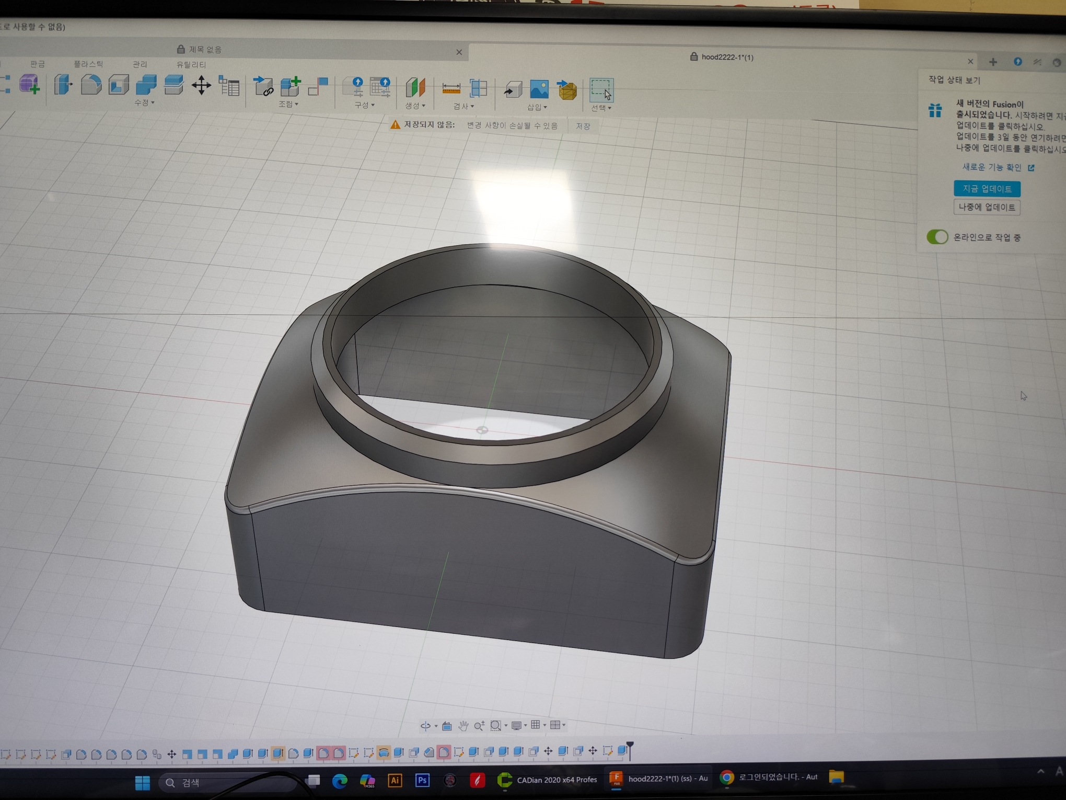Screen dimensions: 1066x800
Task: Toggle the 온라인으로 작업 중 switch
Action: 937,237
